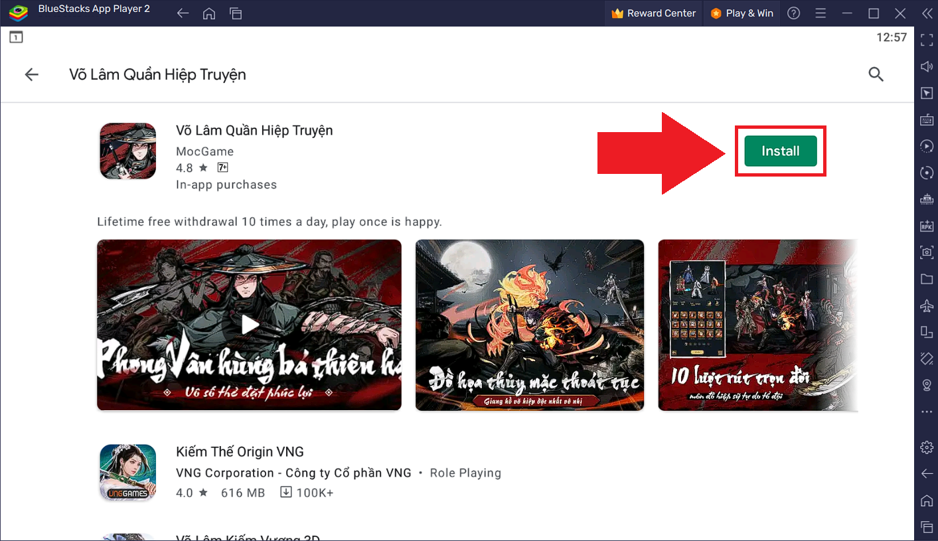Go back using the Play Store back arrow
Screen dimensions: 938x541
click(31, 74)
